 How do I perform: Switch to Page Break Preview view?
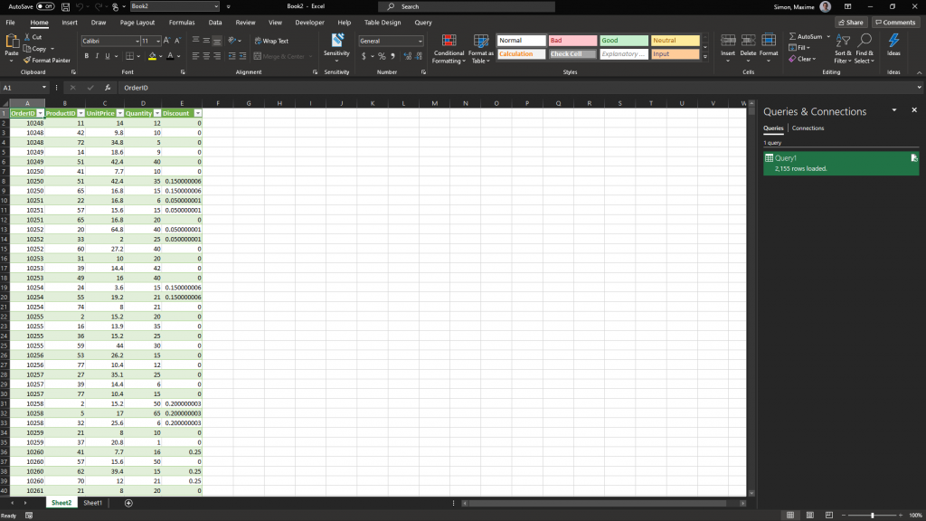(x=829, y=515)
